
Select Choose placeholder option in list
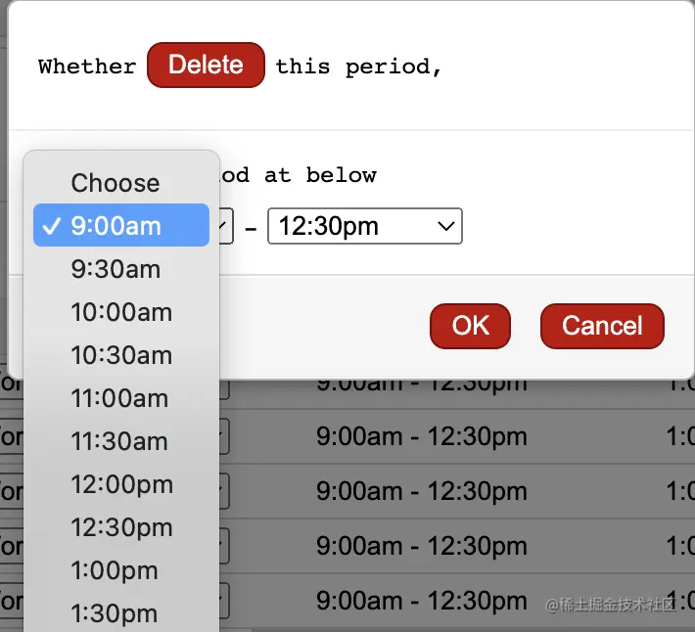[116, 183]
